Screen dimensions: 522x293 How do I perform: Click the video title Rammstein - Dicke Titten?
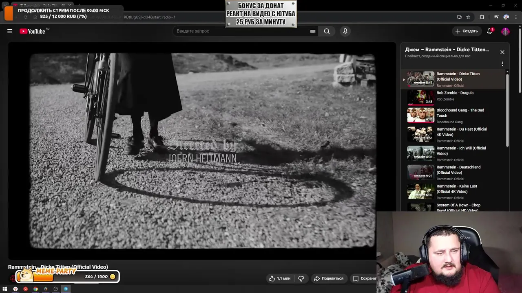click(58, 267)
